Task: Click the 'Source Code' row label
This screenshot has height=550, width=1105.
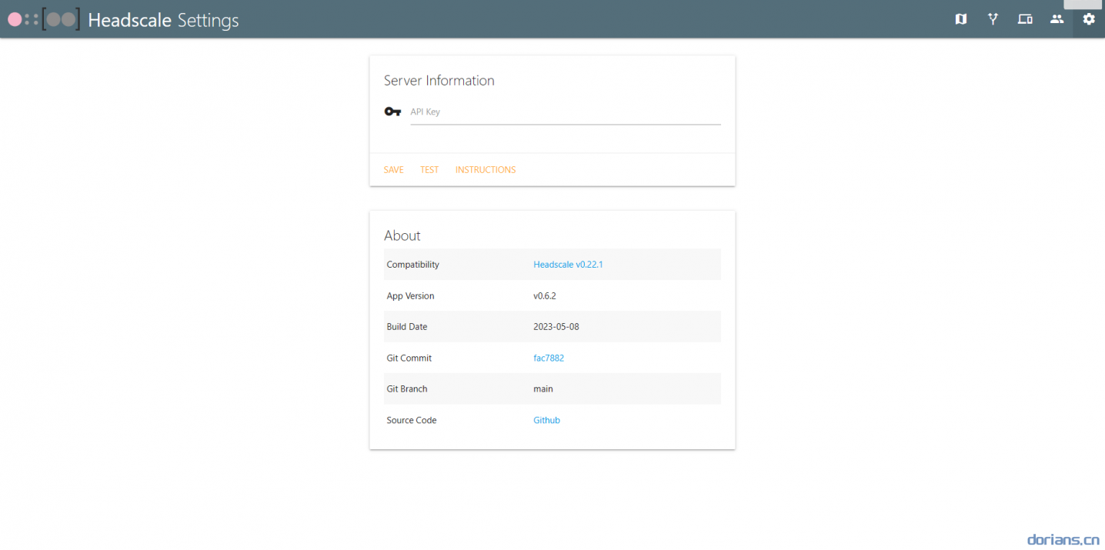Action: pyautogui.click(x=412, y=420)
